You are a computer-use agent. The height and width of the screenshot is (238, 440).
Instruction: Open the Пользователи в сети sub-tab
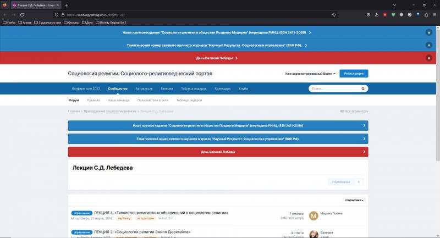(x=153, y=100)
